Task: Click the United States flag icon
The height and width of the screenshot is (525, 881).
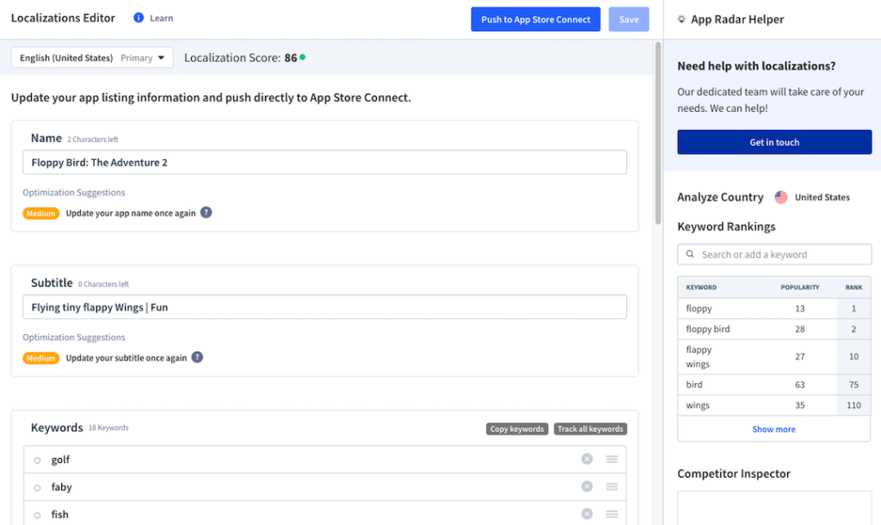Action: point(781,197)
